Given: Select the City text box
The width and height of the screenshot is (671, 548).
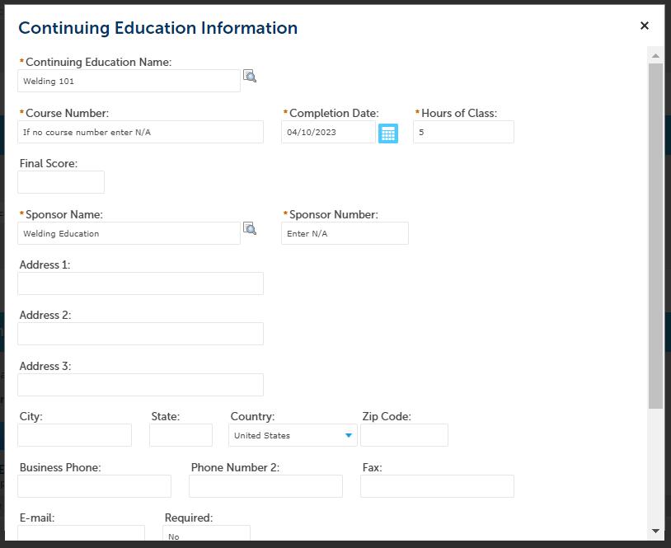Looking at the screenshot, I should [x=74, y=435].
